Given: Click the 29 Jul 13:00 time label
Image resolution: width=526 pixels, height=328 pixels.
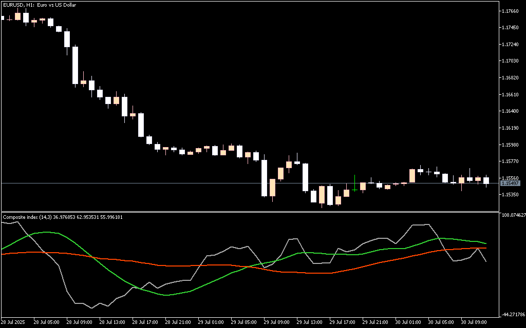Looking at the screenshot, I should tap(310, 322).
